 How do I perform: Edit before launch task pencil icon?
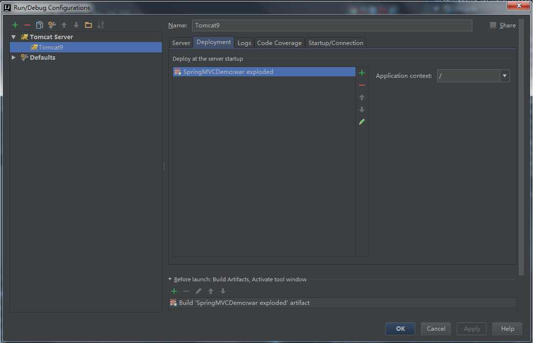[x=199, y=291]
